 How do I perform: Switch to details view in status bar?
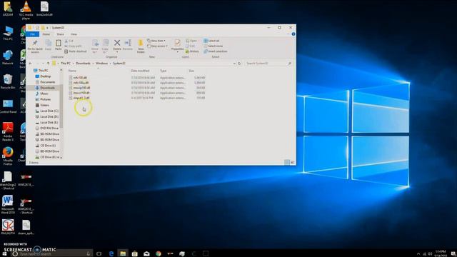click(287, 162)
